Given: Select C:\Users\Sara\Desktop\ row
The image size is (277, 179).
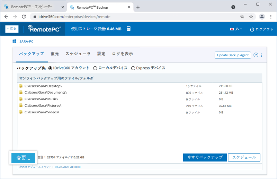Looking at the screenshot, I should pyautogui.click(x=140, y=86).
